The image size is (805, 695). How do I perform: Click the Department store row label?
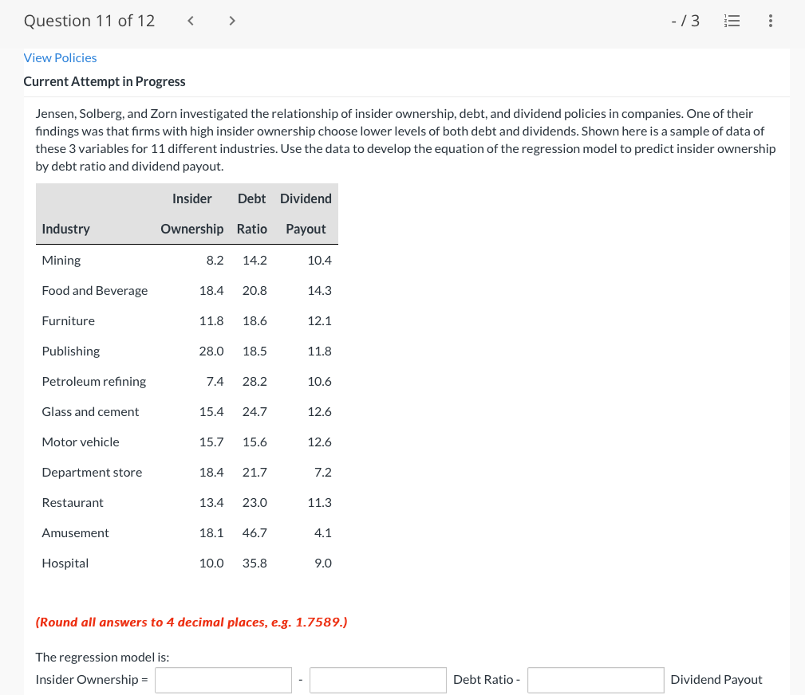92,472
